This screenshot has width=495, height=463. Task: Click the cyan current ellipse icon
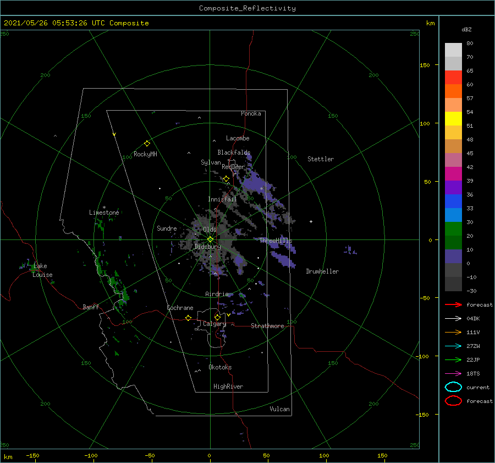(x=453, y=387)
